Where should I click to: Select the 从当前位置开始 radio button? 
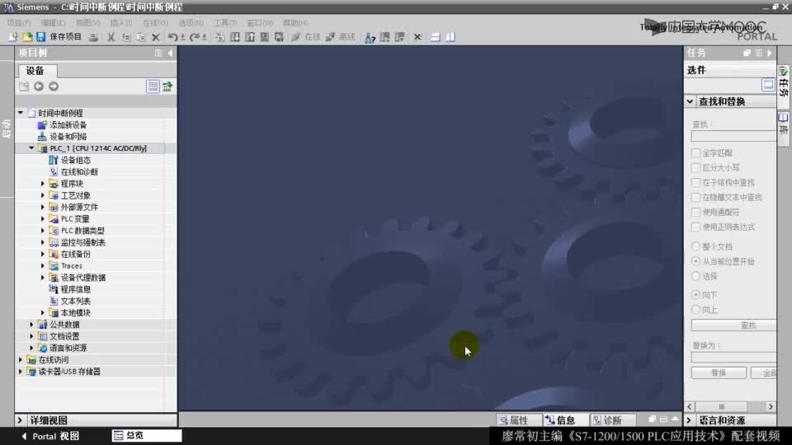coord(696,261)
